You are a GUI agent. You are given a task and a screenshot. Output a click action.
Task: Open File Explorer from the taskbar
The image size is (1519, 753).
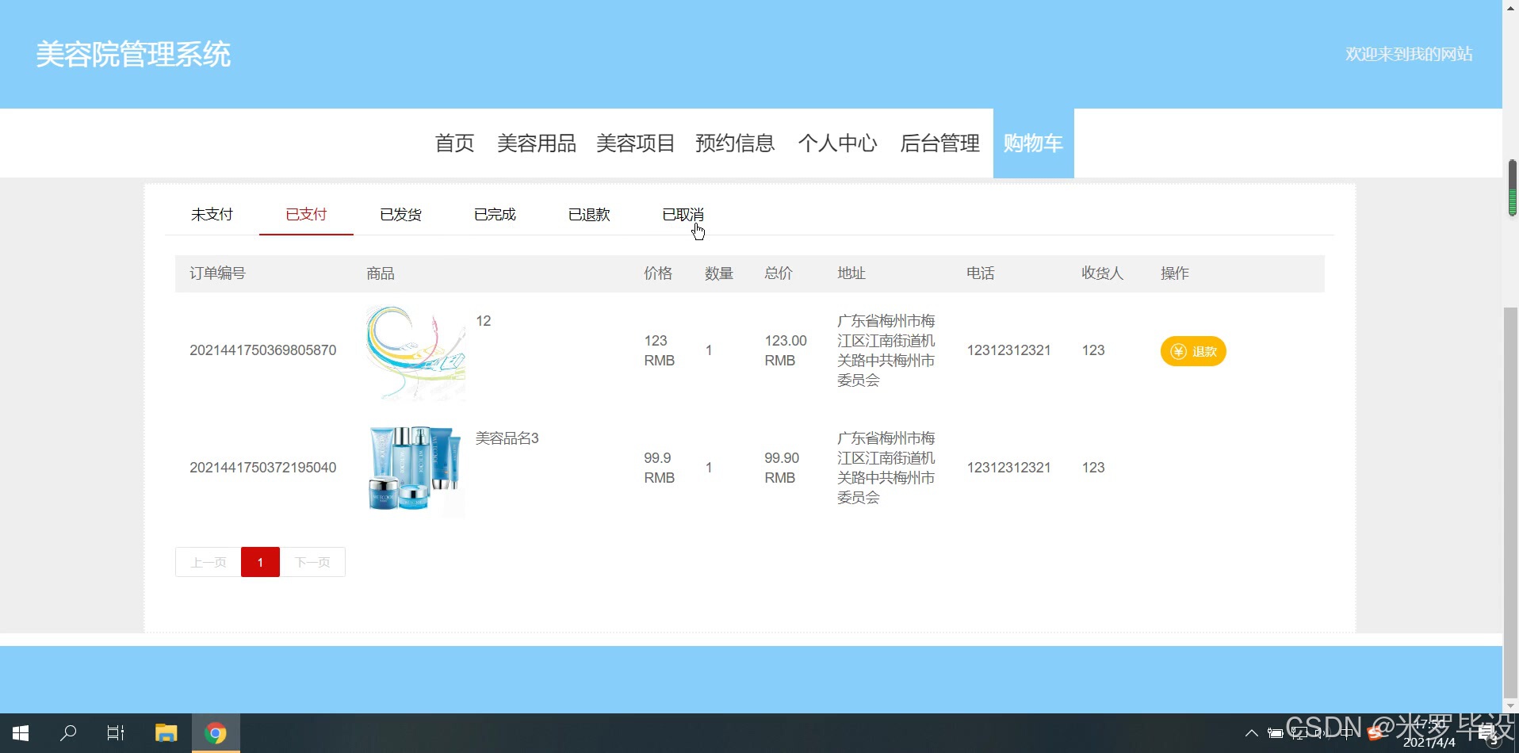pyautogui.click(x=166, y=733)
